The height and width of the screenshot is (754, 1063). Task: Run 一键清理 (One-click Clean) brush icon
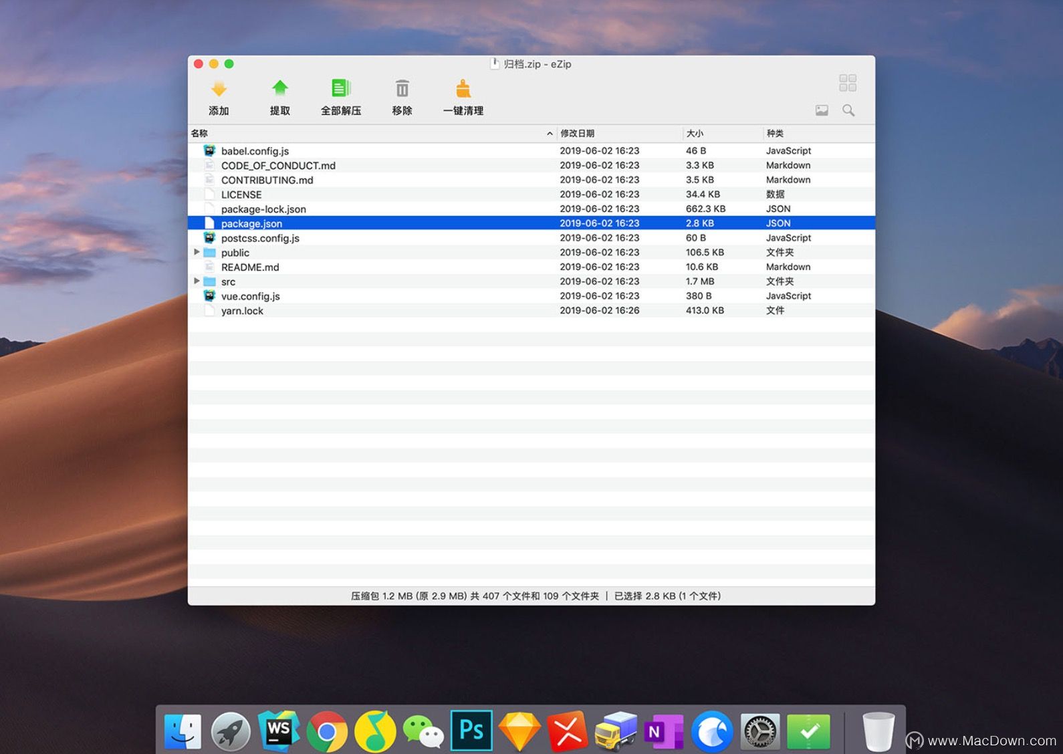tap(463, 89)
